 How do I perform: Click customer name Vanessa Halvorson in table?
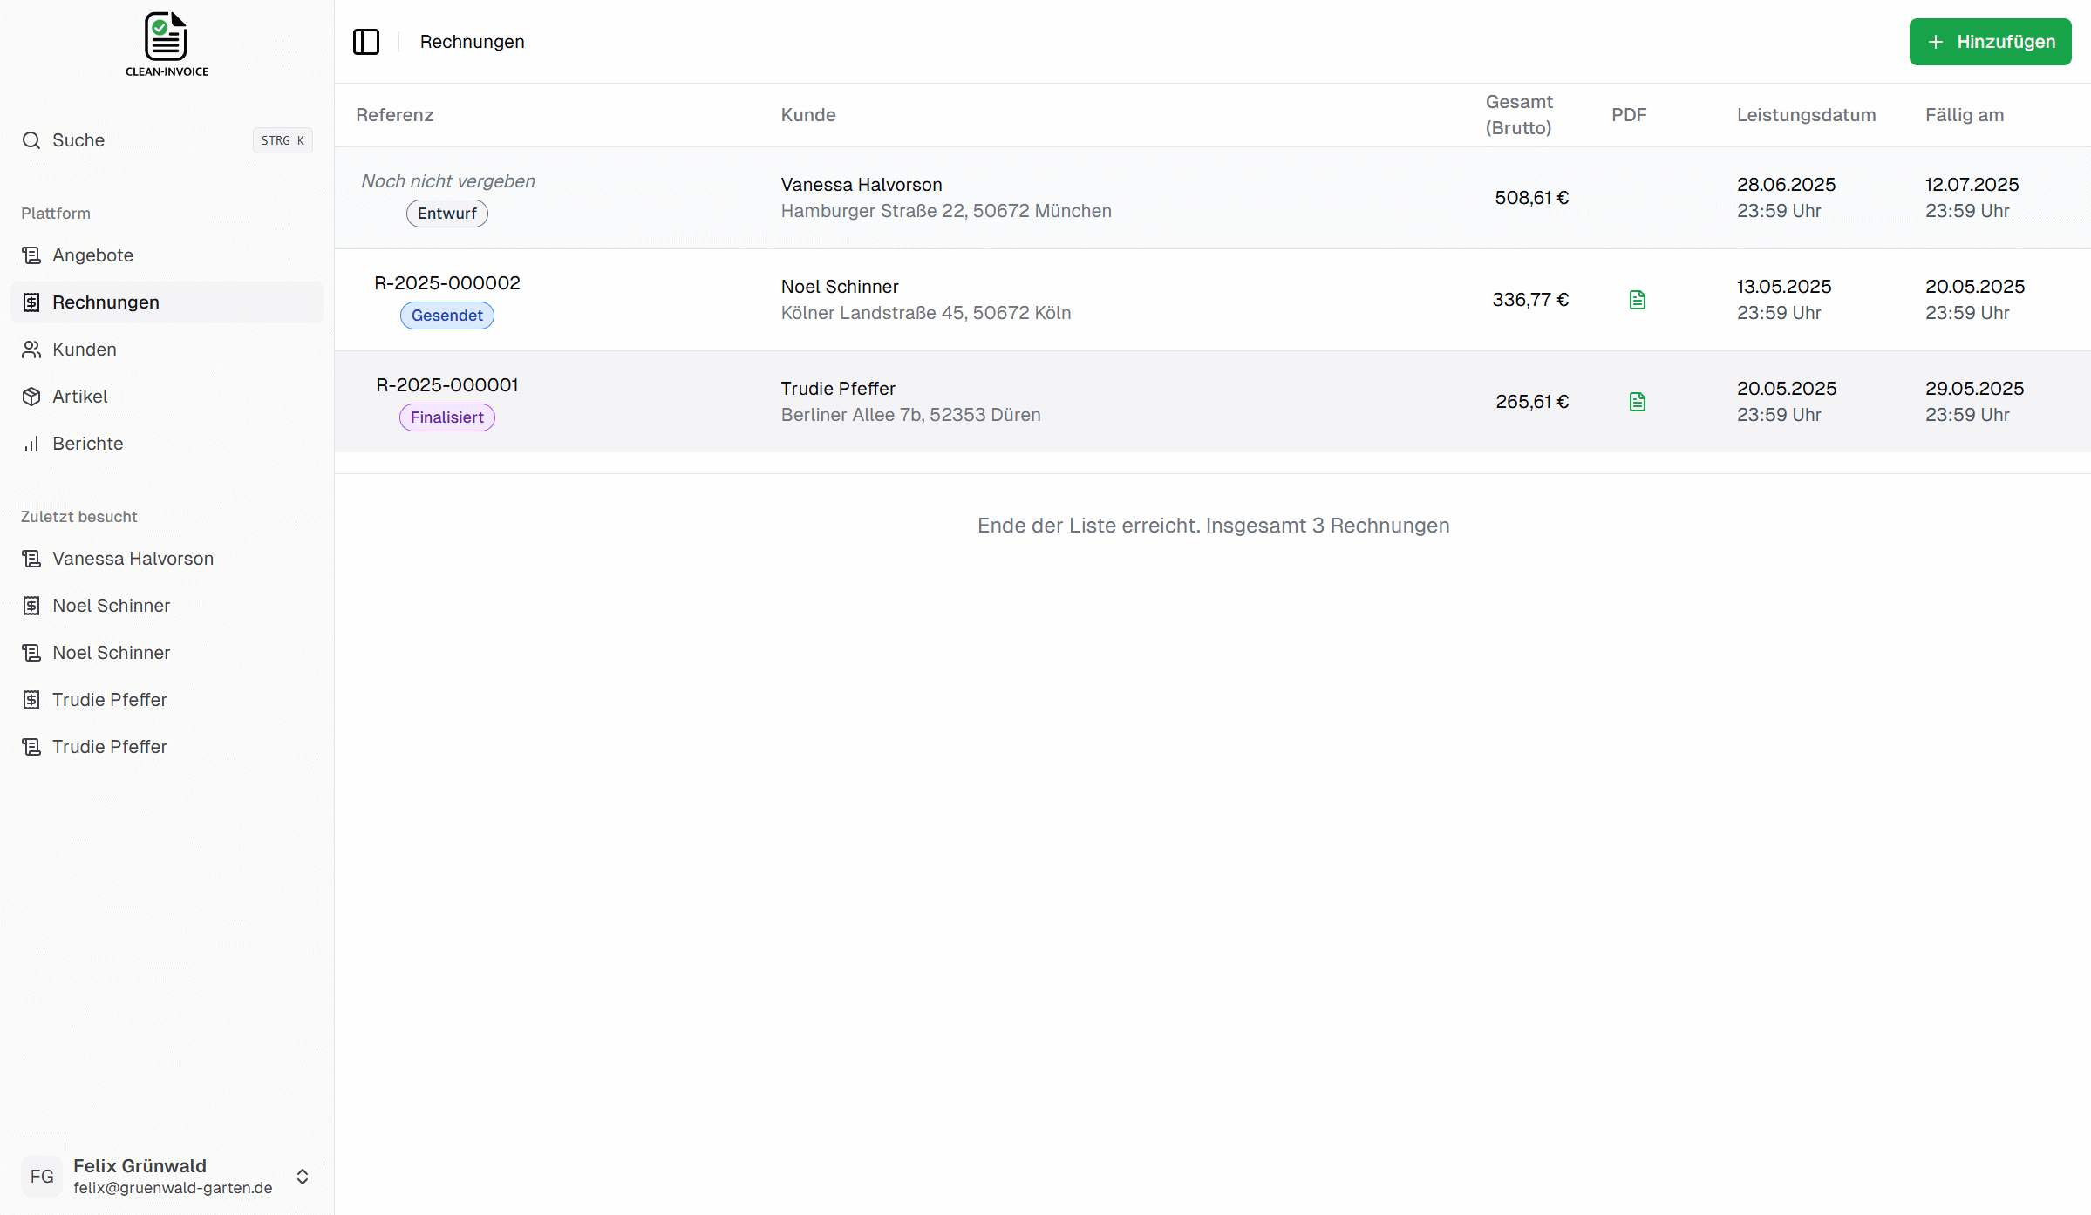862,185
